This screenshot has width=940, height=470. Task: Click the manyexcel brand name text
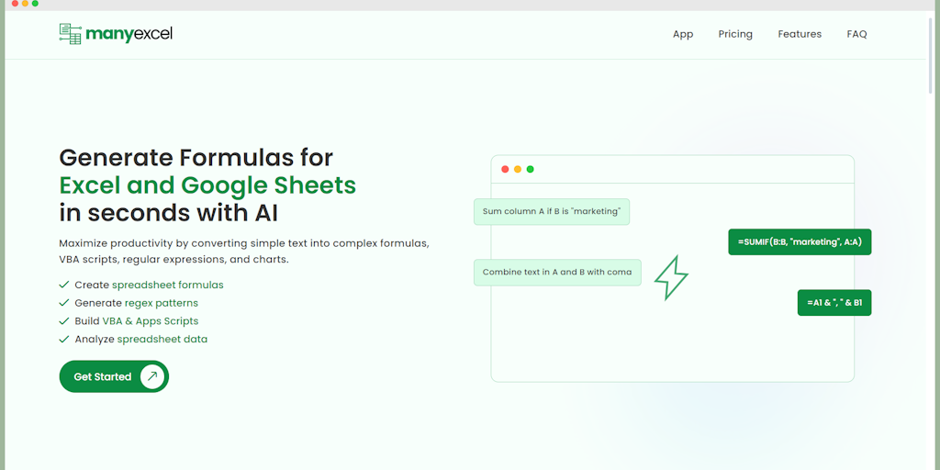click(129, 34)
